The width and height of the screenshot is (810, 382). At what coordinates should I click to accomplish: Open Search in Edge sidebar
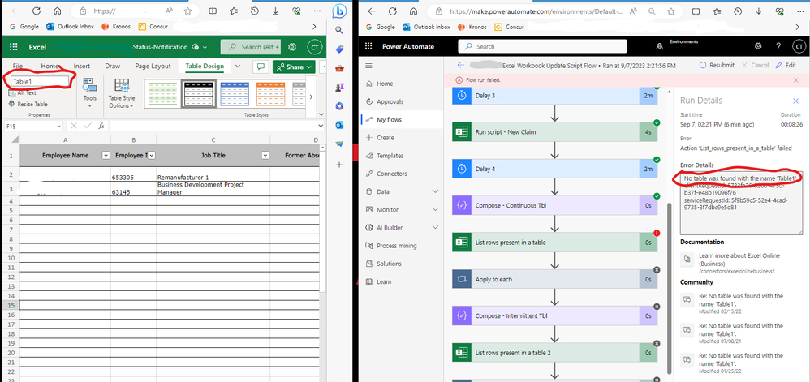[339, 30]
